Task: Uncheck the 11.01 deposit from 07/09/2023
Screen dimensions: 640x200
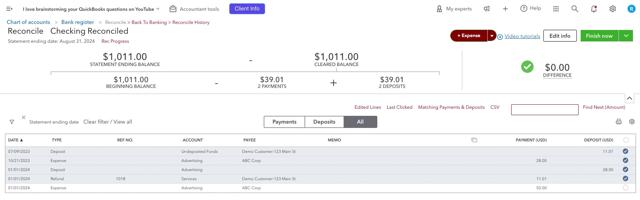Action: coord(626,152)
